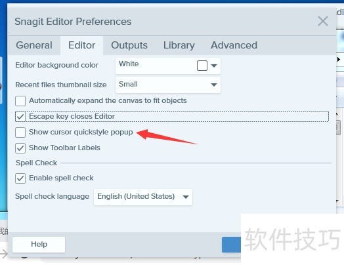Screen dimensions: 344x265
Task: Go to the Library tab
Action: pos(179,45)
